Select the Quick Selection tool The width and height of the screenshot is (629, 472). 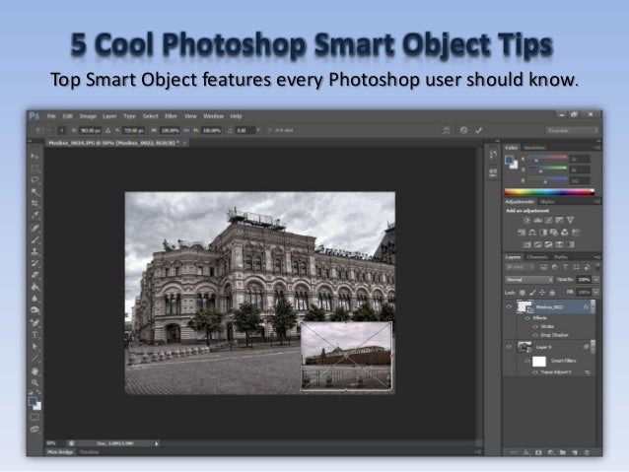[35, 192]
